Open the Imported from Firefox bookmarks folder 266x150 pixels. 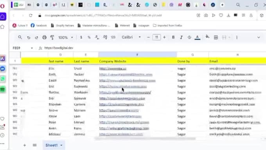pyautogui.click(x=167, y=25)
